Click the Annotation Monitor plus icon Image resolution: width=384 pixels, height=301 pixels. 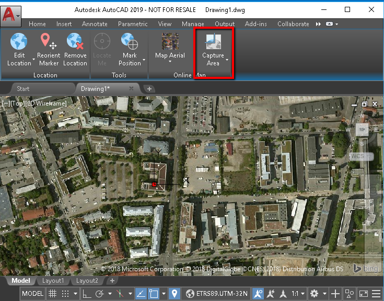[x=335, y=293]
